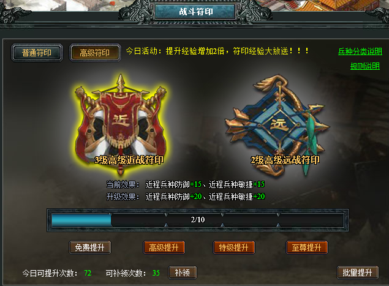389x286 pixels.
Task: Click the 当前效果 current effect line
Action: point(186,184)
